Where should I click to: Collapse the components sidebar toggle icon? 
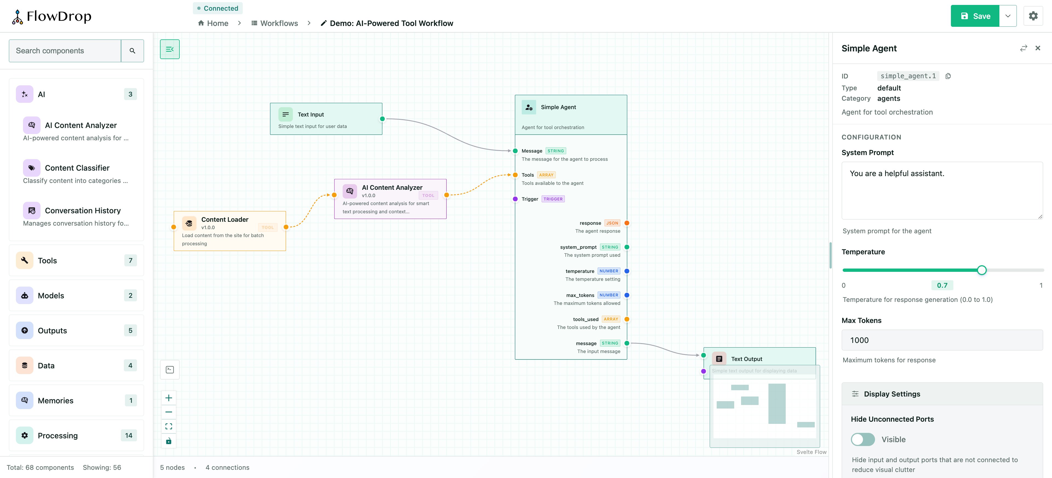click(x=170, y=49)
